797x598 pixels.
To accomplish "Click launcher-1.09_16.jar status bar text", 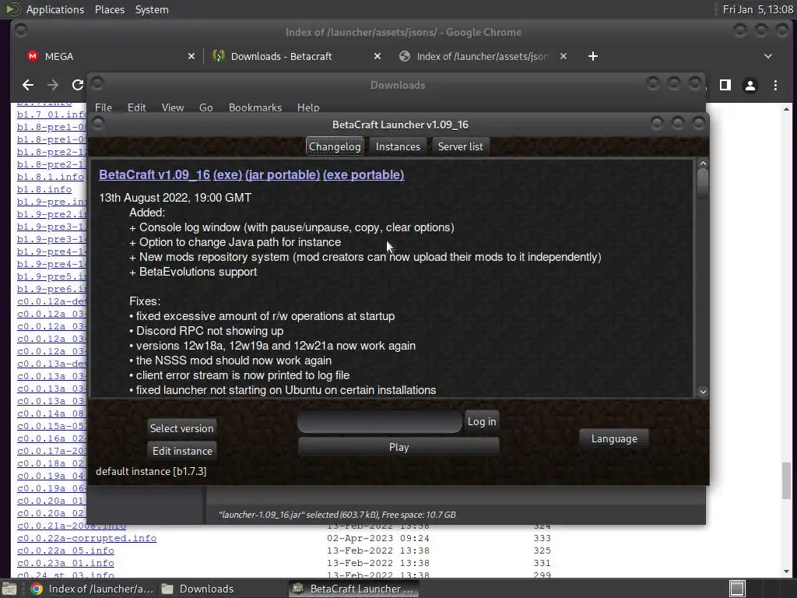I will coord(337,515).
